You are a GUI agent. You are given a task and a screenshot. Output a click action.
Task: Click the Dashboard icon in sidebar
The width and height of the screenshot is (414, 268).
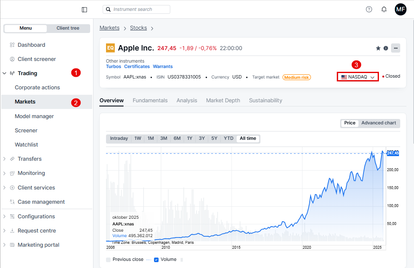click(x=12, y=45)
